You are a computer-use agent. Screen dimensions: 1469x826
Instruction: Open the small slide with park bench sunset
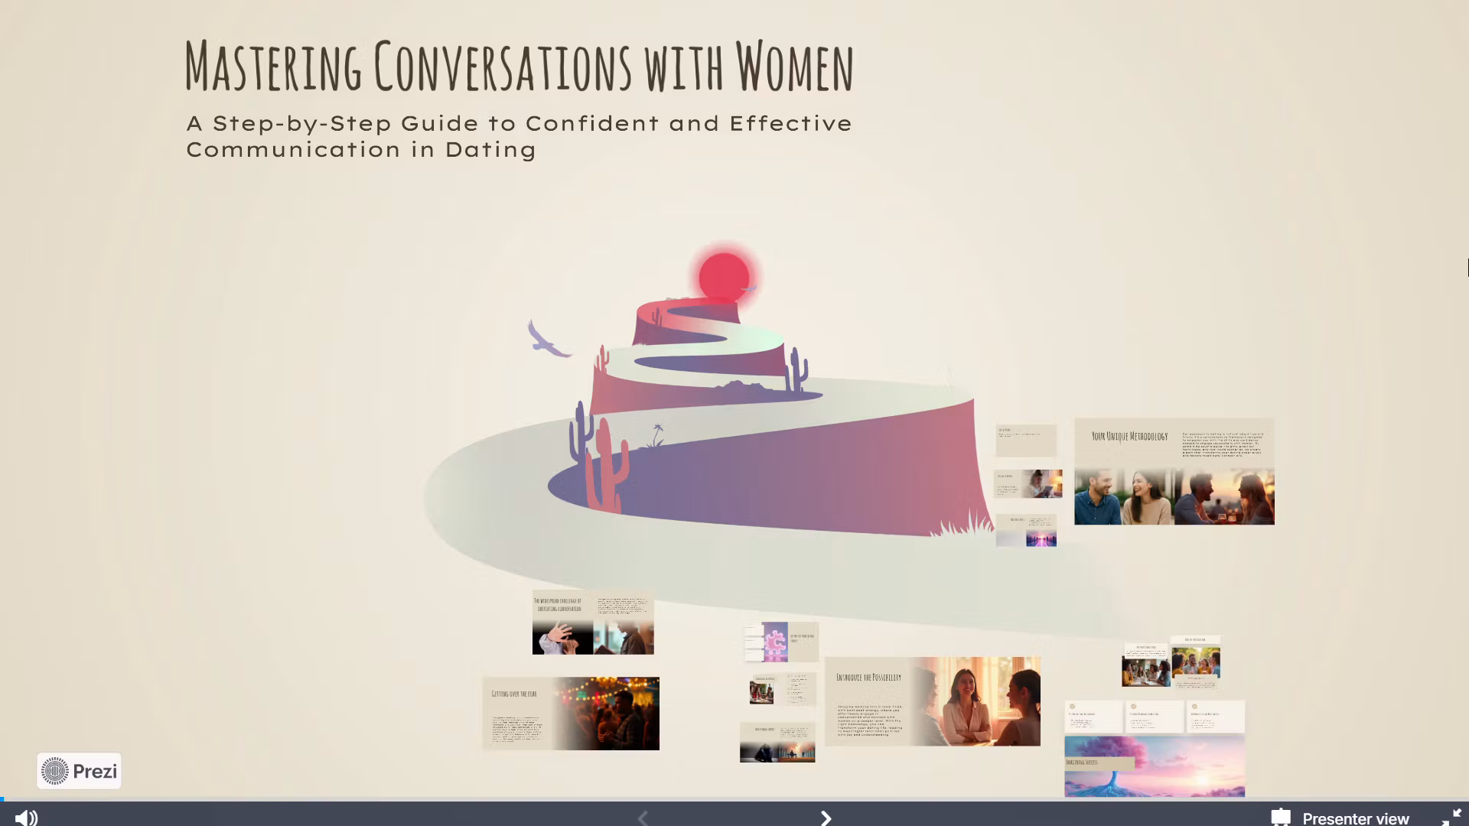777,742
